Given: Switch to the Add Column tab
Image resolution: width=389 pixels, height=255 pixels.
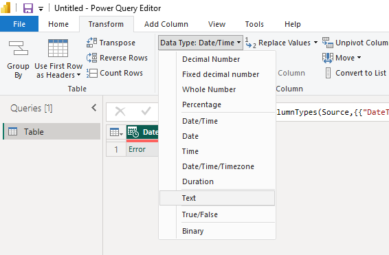Looking at the screenshot, I should [x=166, y=24].
